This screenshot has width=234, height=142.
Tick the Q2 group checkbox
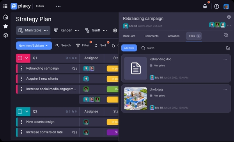pos(20,112)
